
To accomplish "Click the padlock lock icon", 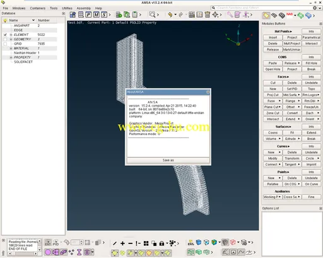I will (161, 243).
